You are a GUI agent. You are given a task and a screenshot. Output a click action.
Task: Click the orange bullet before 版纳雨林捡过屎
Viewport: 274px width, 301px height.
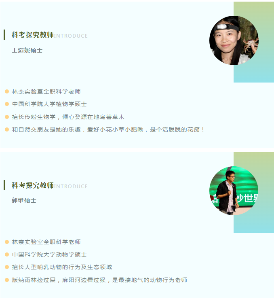(7, 280)
